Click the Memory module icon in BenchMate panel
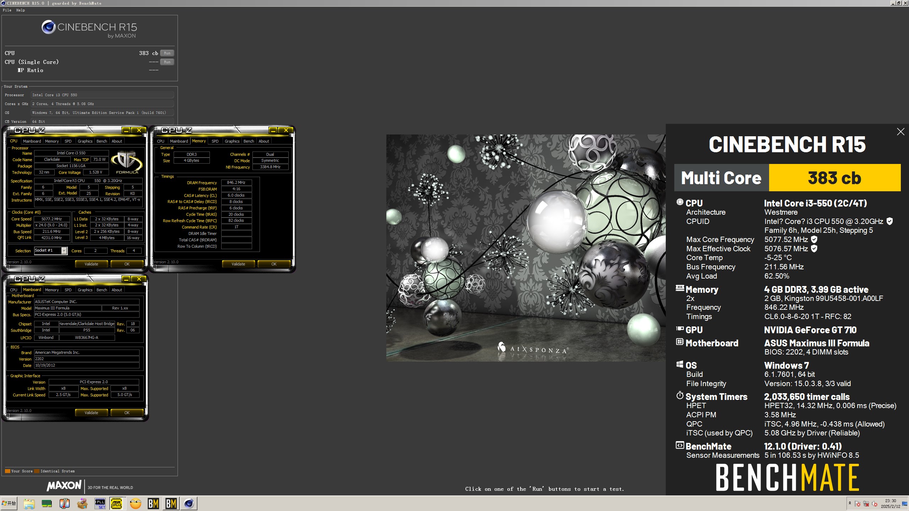 tap(680, 288)
